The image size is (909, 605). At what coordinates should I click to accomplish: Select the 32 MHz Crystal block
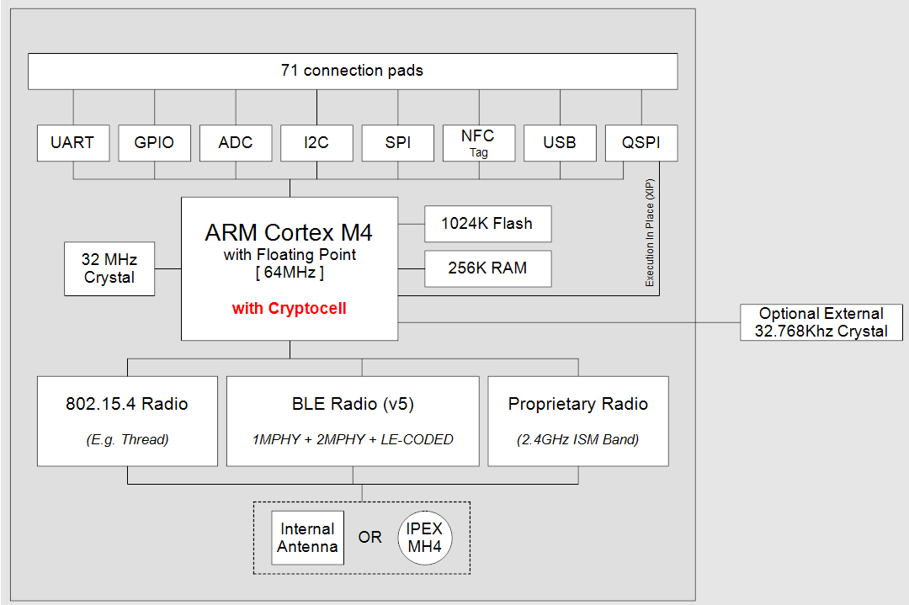(x=109, y=268)
